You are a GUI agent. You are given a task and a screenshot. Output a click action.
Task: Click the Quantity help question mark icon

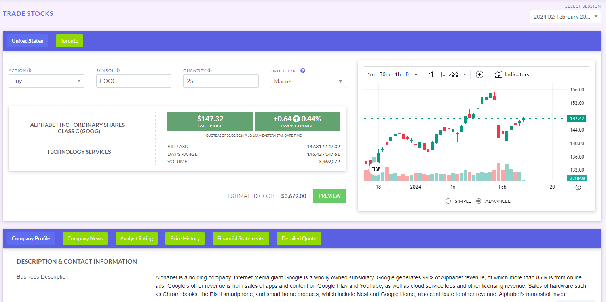pos(210,71)
